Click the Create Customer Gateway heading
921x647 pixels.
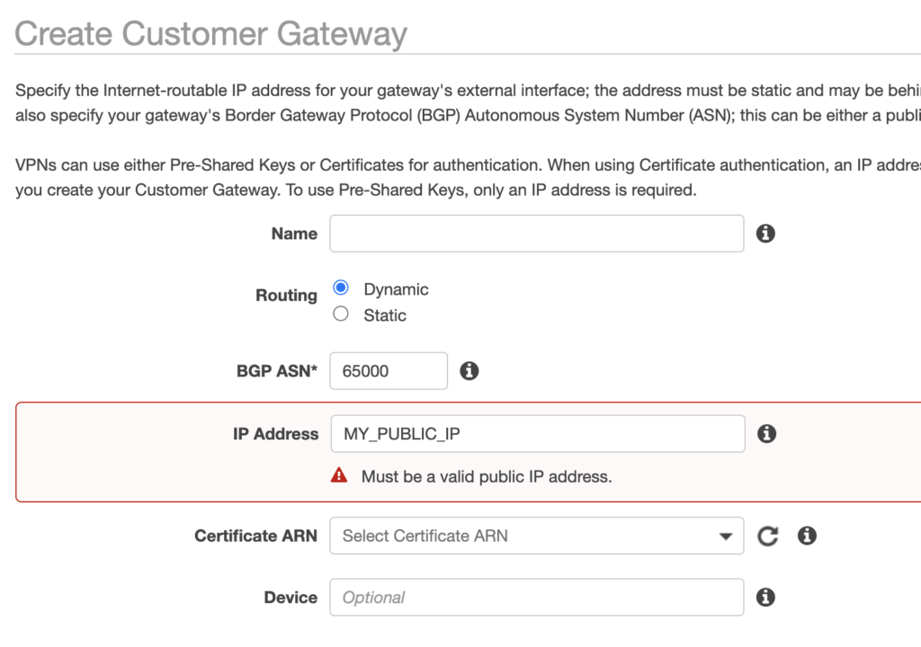[210, 34]
